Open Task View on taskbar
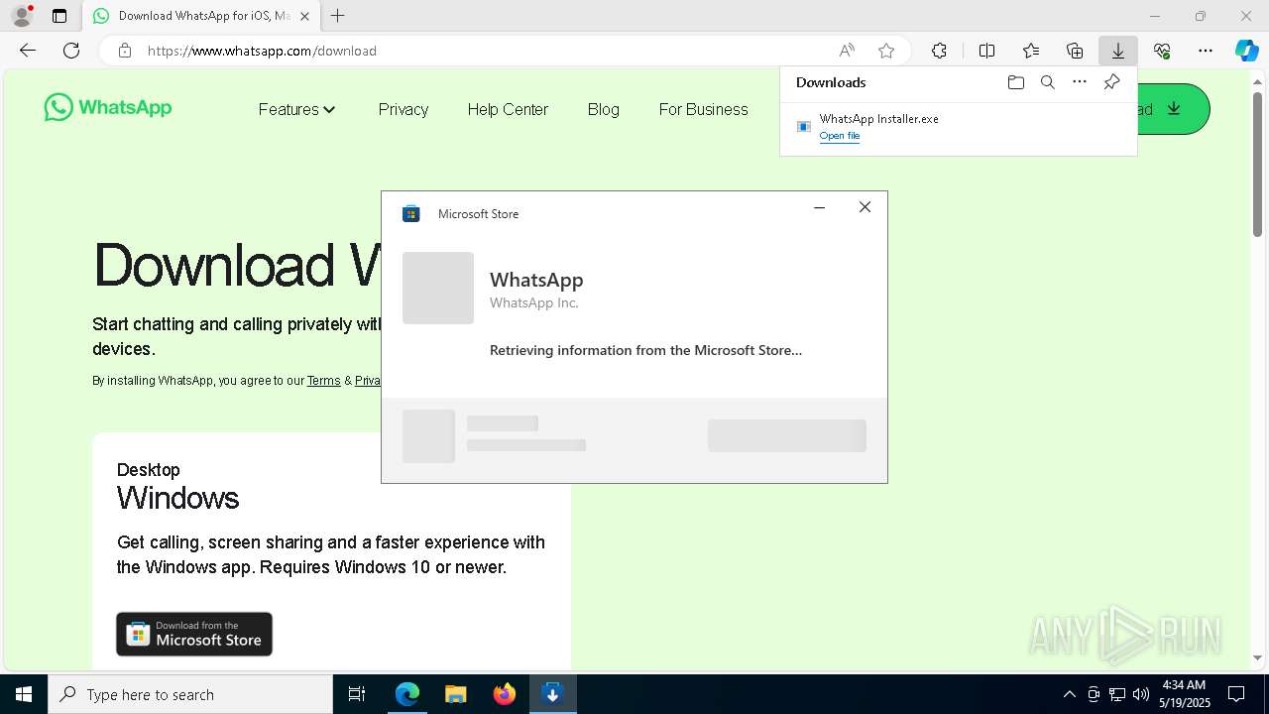Image resolution: width=1269 pixels, height=714 pixels. [x=357, y=694]
